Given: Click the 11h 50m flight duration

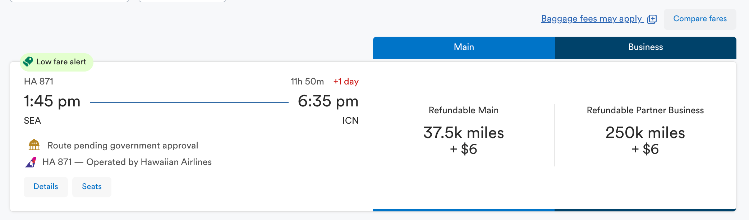Looking at the screenshot, I should [x=307, y=81].
